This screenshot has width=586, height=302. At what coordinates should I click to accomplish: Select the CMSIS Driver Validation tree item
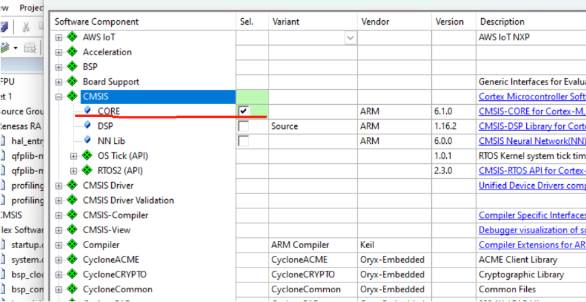coord(128,200)
